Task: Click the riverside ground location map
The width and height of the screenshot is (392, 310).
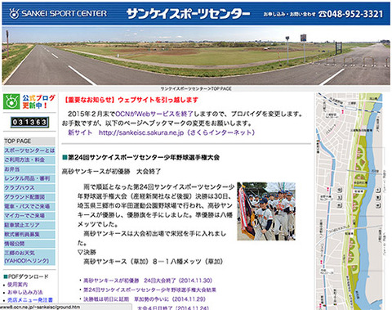Action: click(x=350, y=201)
